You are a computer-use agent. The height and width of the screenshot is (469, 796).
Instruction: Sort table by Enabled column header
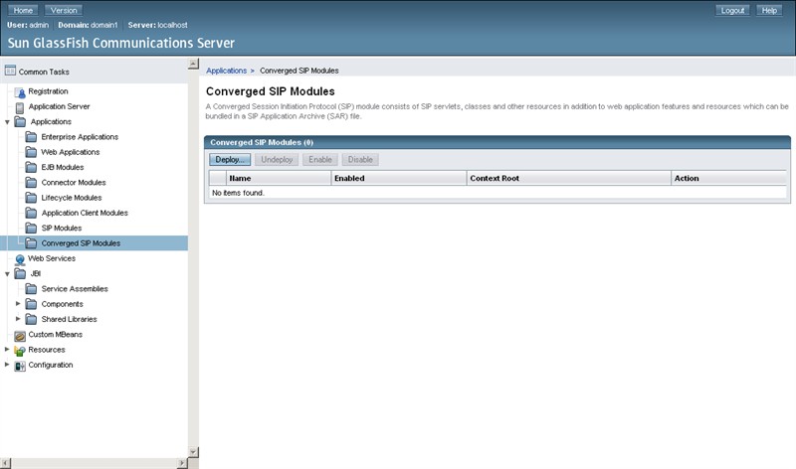(349, 178)
